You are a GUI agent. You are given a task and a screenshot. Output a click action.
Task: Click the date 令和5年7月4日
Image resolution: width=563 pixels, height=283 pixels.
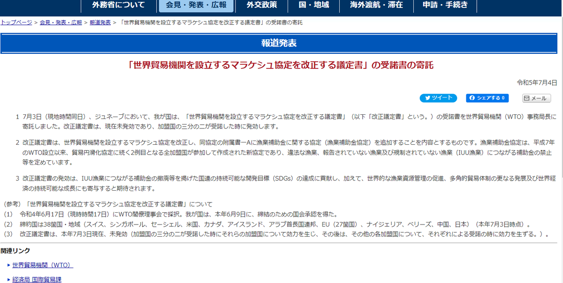tap(537, 82)
